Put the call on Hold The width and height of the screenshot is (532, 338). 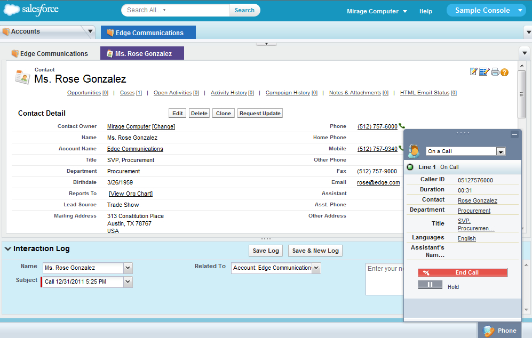430,285
